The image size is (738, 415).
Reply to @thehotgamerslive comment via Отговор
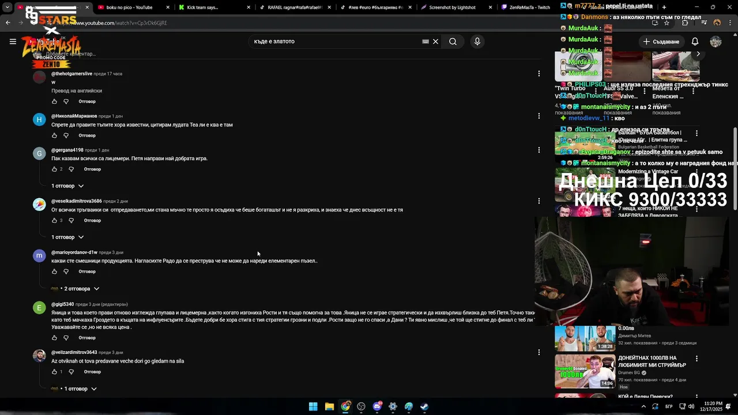click(x=87, y=101)
